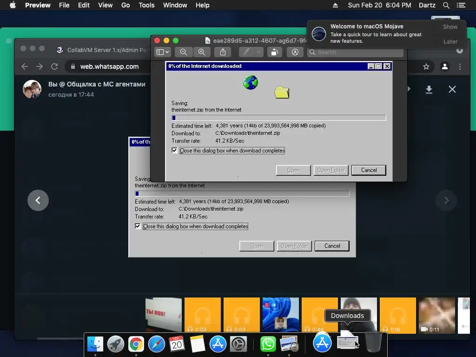The width and height of the screenshot is (476, 357).
Task: Dismiss the Mojave notification with Later
Action: [x=450, y=41]
